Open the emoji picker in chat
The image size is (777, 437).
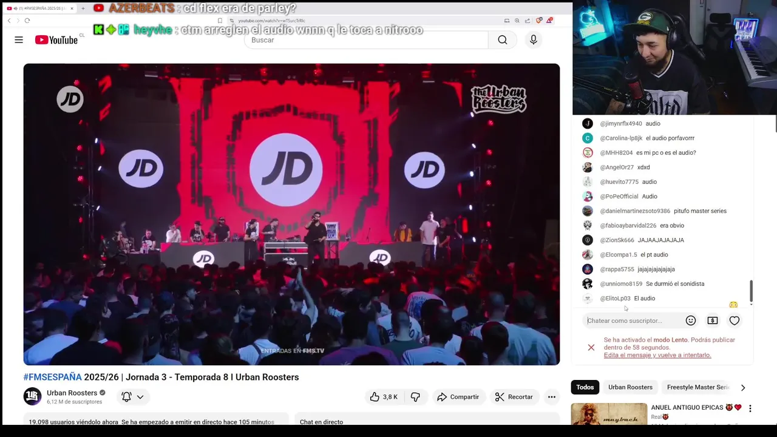[690, 320]
